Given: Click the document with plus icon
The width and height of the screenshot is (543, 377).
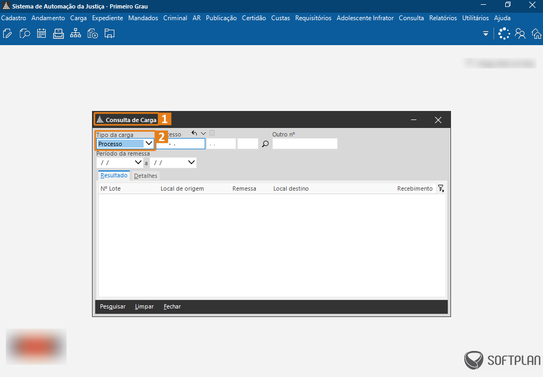Looking at the screenshot, I should (x=93, y=34).
